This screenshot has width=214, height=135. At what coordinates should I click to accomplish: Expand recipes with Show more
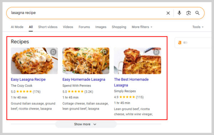coord(86,124)
